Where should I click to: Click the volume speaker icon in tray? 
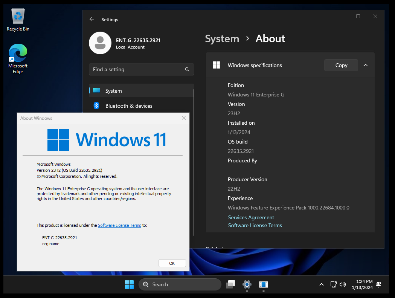coord(342,284)
